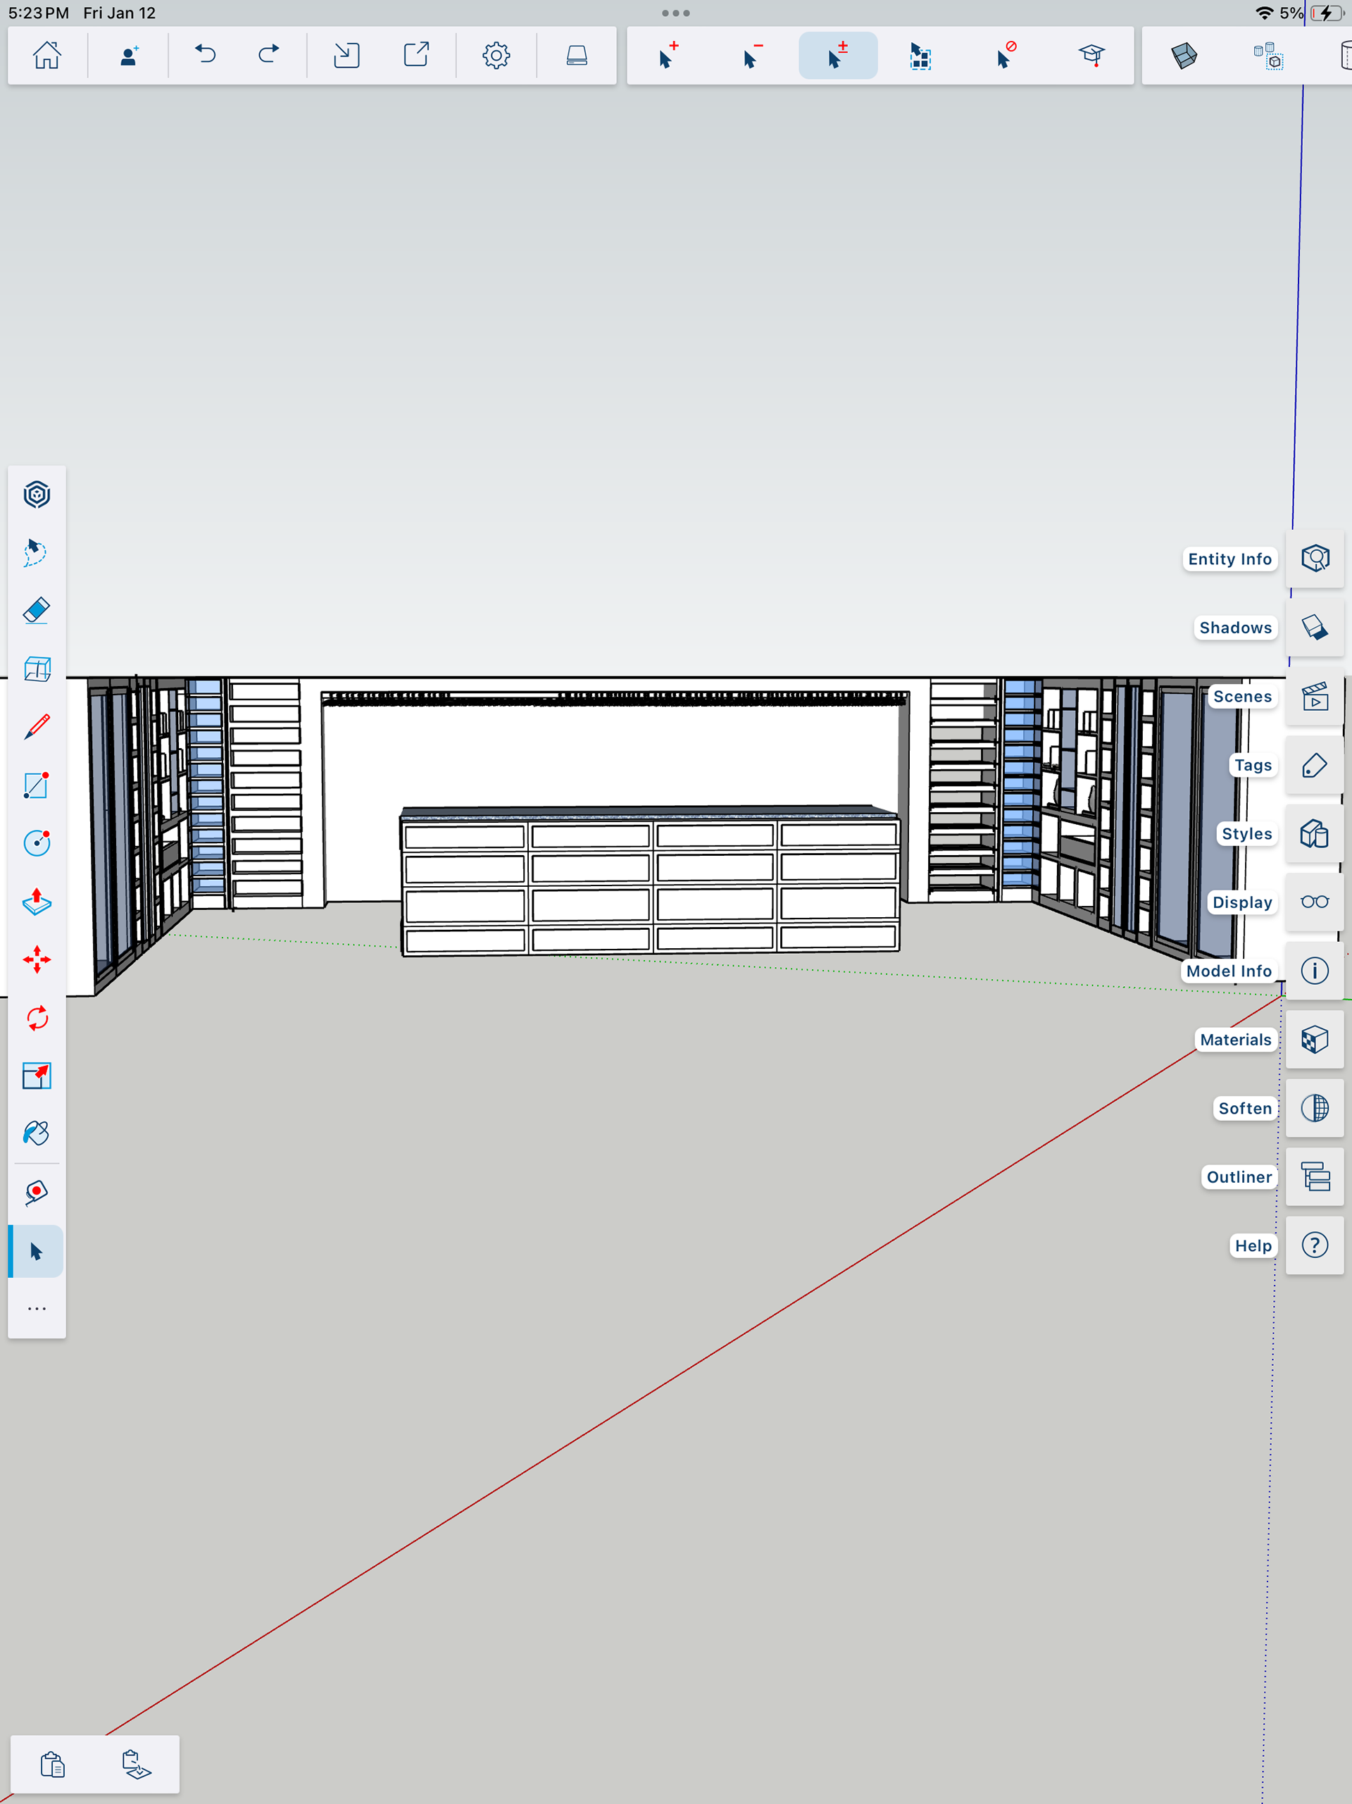Select the Move tool

coord(37,960)
